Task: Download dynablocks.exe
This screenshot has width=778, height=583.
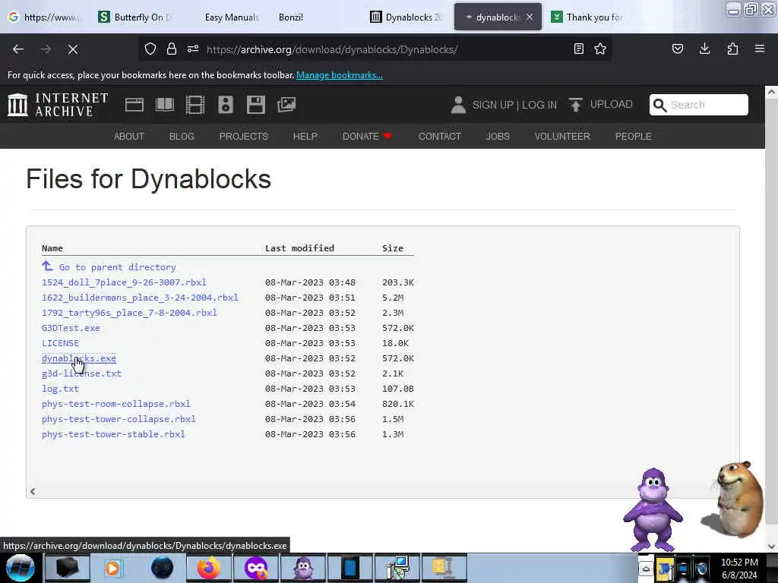Action: pos(79,358)
